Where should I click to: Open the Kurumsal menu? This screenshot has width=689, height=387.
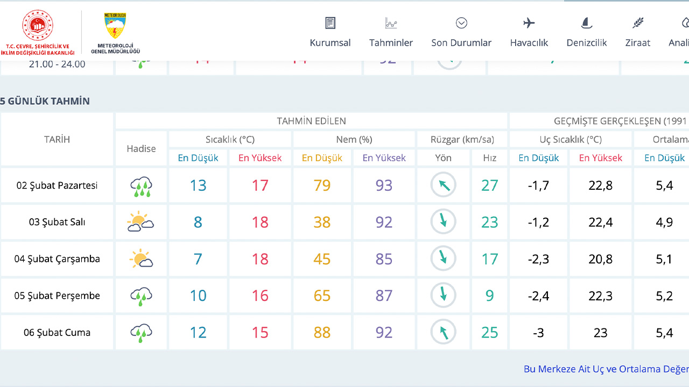click(x=330, y=42)
